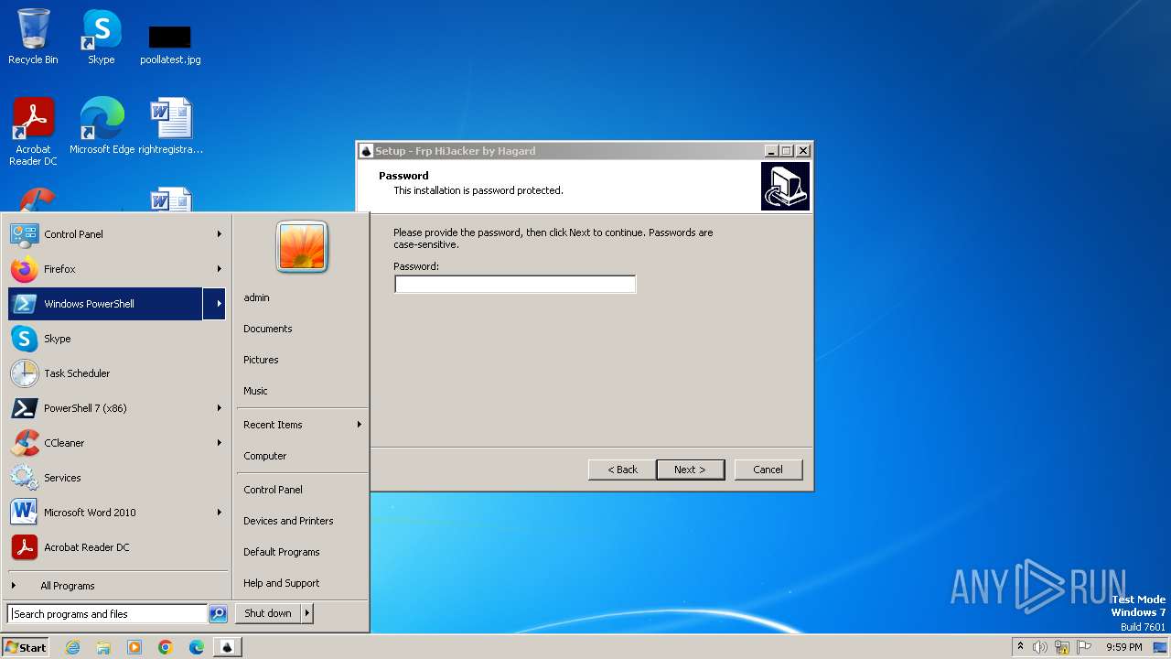The width and height of the screenshot is (1171, 659).
Task: Click Next to continue the installation
Action: 691,470
